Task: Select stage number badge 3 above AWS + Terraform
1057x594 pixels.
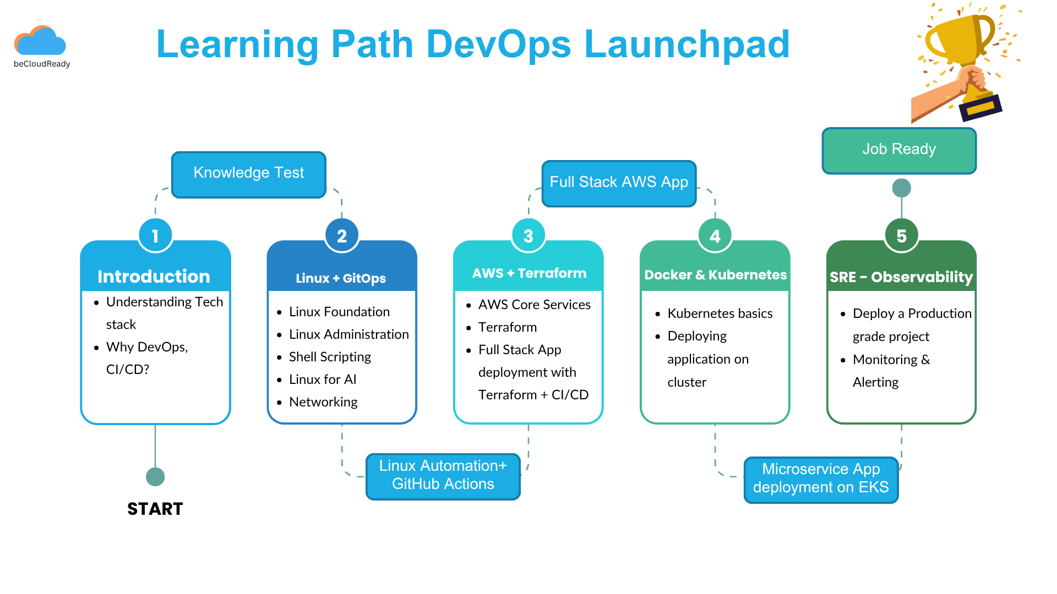Action: (x=528, y=234)
